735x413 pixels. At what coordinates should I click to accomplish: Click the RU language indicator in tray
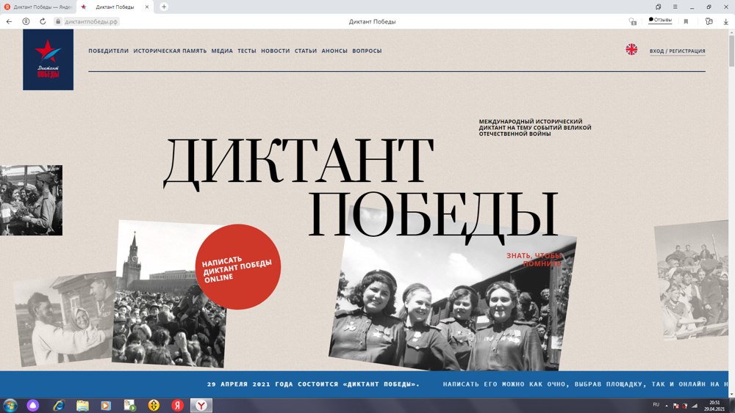pyautogui.click(x=656, y=405)
